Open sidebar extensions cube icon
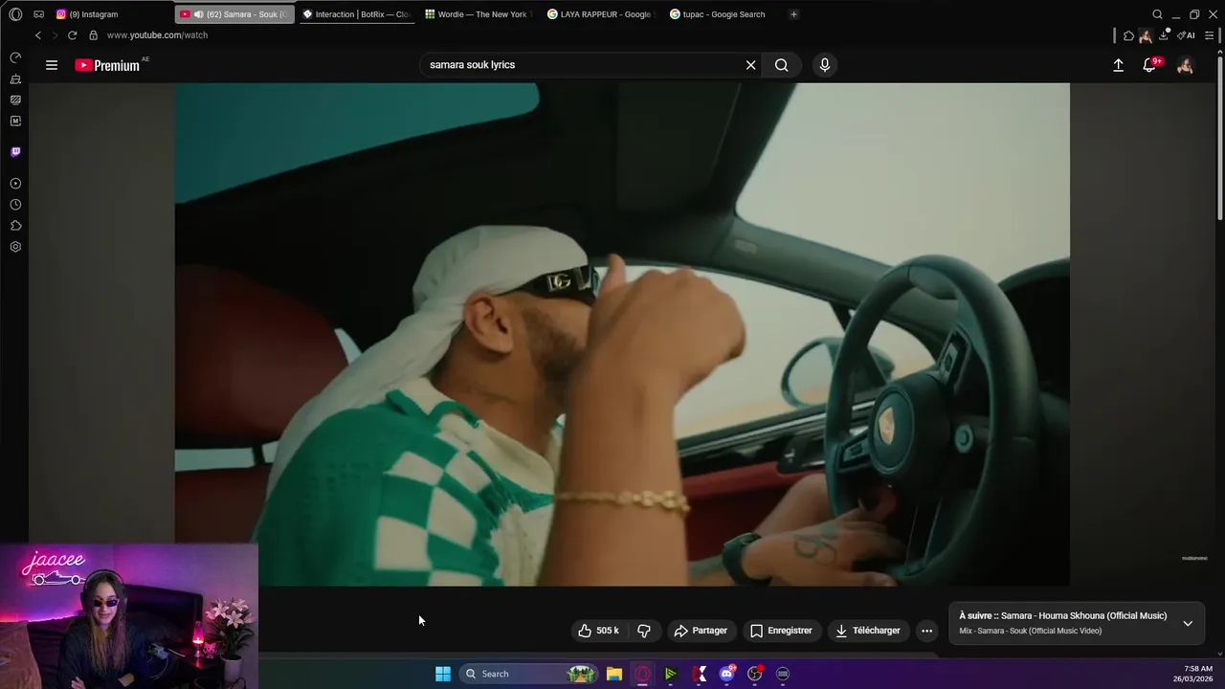The width and height of the screenshot is (1225, 689). tap(15, 226)
